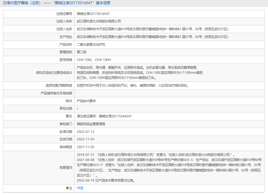
Task: Select product name 二氧化碳激光治疗机
Action: 91,44
